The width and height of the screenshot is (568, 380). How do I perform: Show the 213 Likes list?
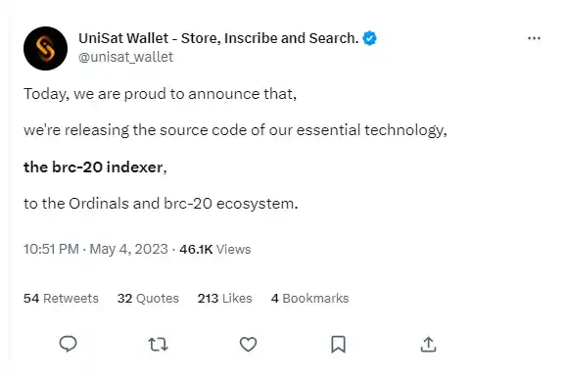tap(224, 298)
